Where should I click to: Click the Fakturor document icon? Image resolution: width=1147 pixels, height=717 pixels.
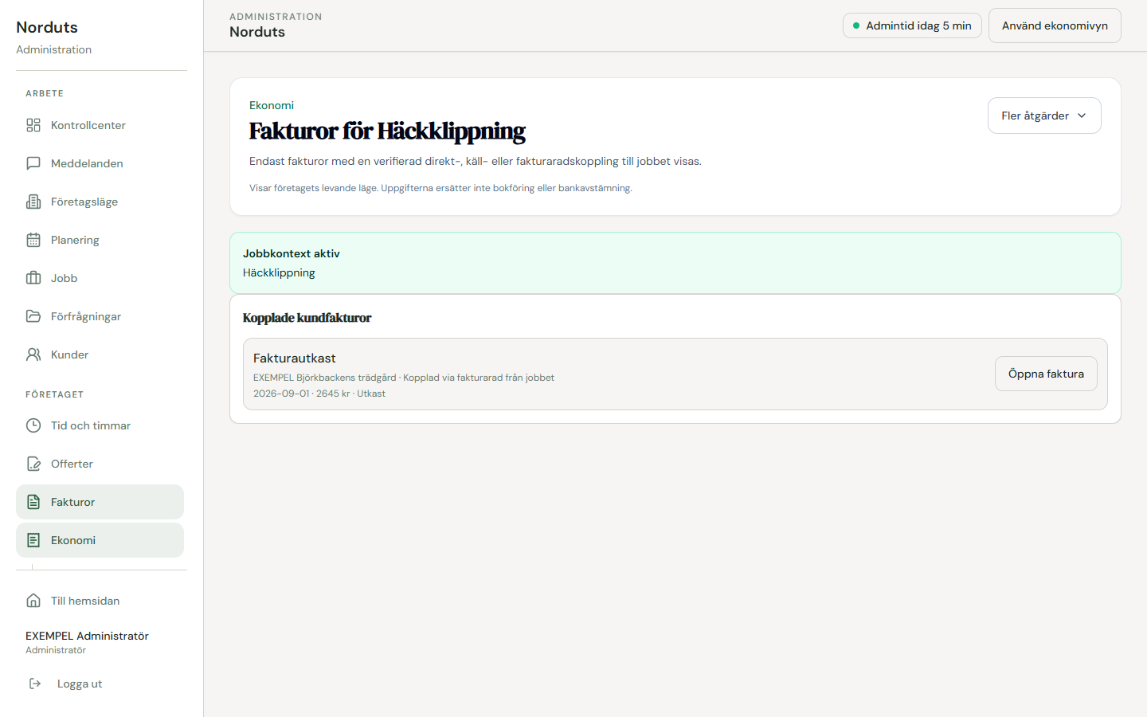pyautogui.click(x=33, y=502)
